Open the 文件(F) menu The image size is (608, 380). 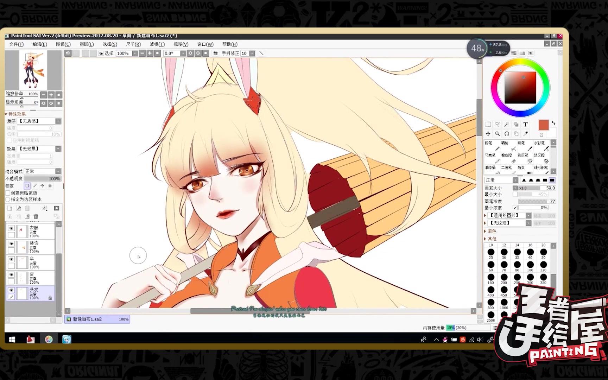(17, 44)
